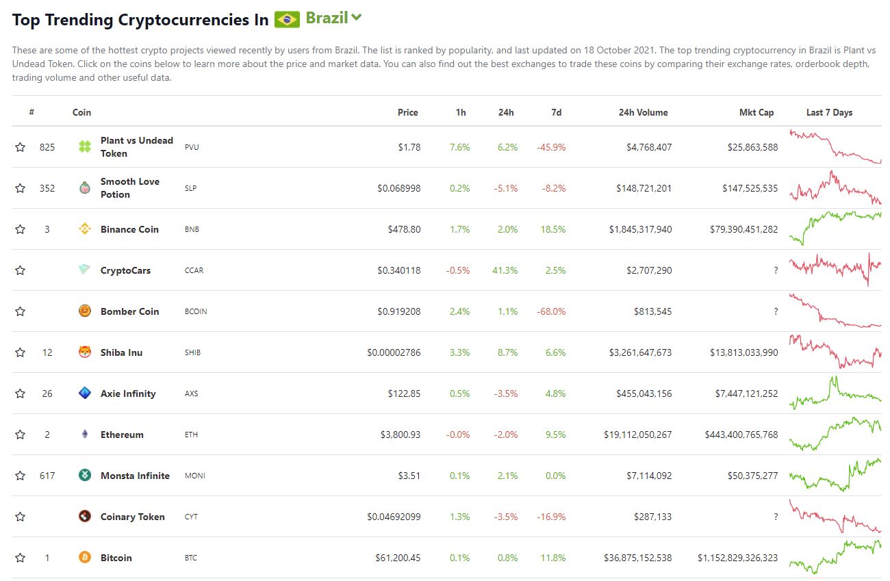Click the BNB ticker symbol
Screen dimensions: 890x581
[192, 229]
